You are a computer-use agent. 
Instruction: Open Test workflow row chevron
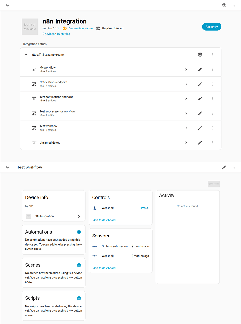pyautogui.click(x=186, y=128)
